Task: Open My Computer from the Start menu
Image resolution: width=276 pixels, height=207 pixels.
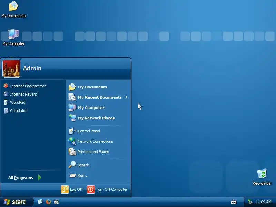Action: [x=98, y=108]
